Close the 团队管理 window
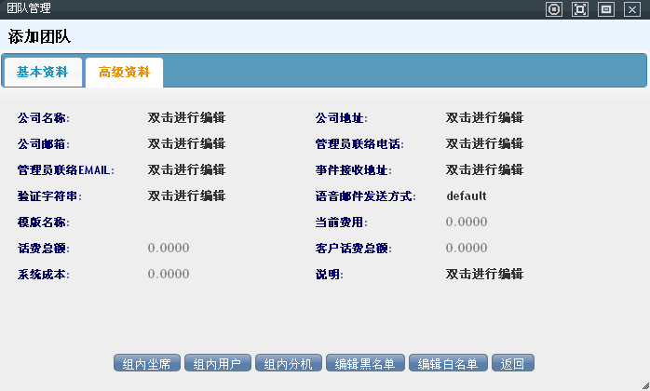650x391 pixels. [632, 9]
